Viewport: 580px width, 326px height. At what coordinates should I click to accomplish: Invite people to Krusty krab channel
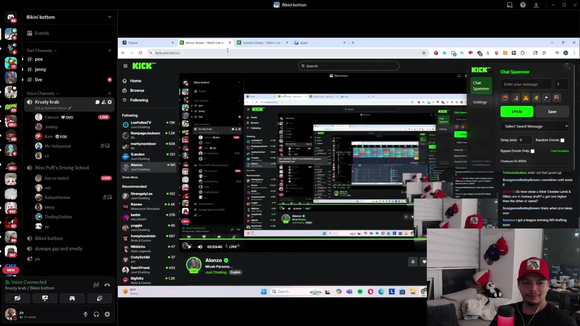pyautogui.click(x=103, y=102)
